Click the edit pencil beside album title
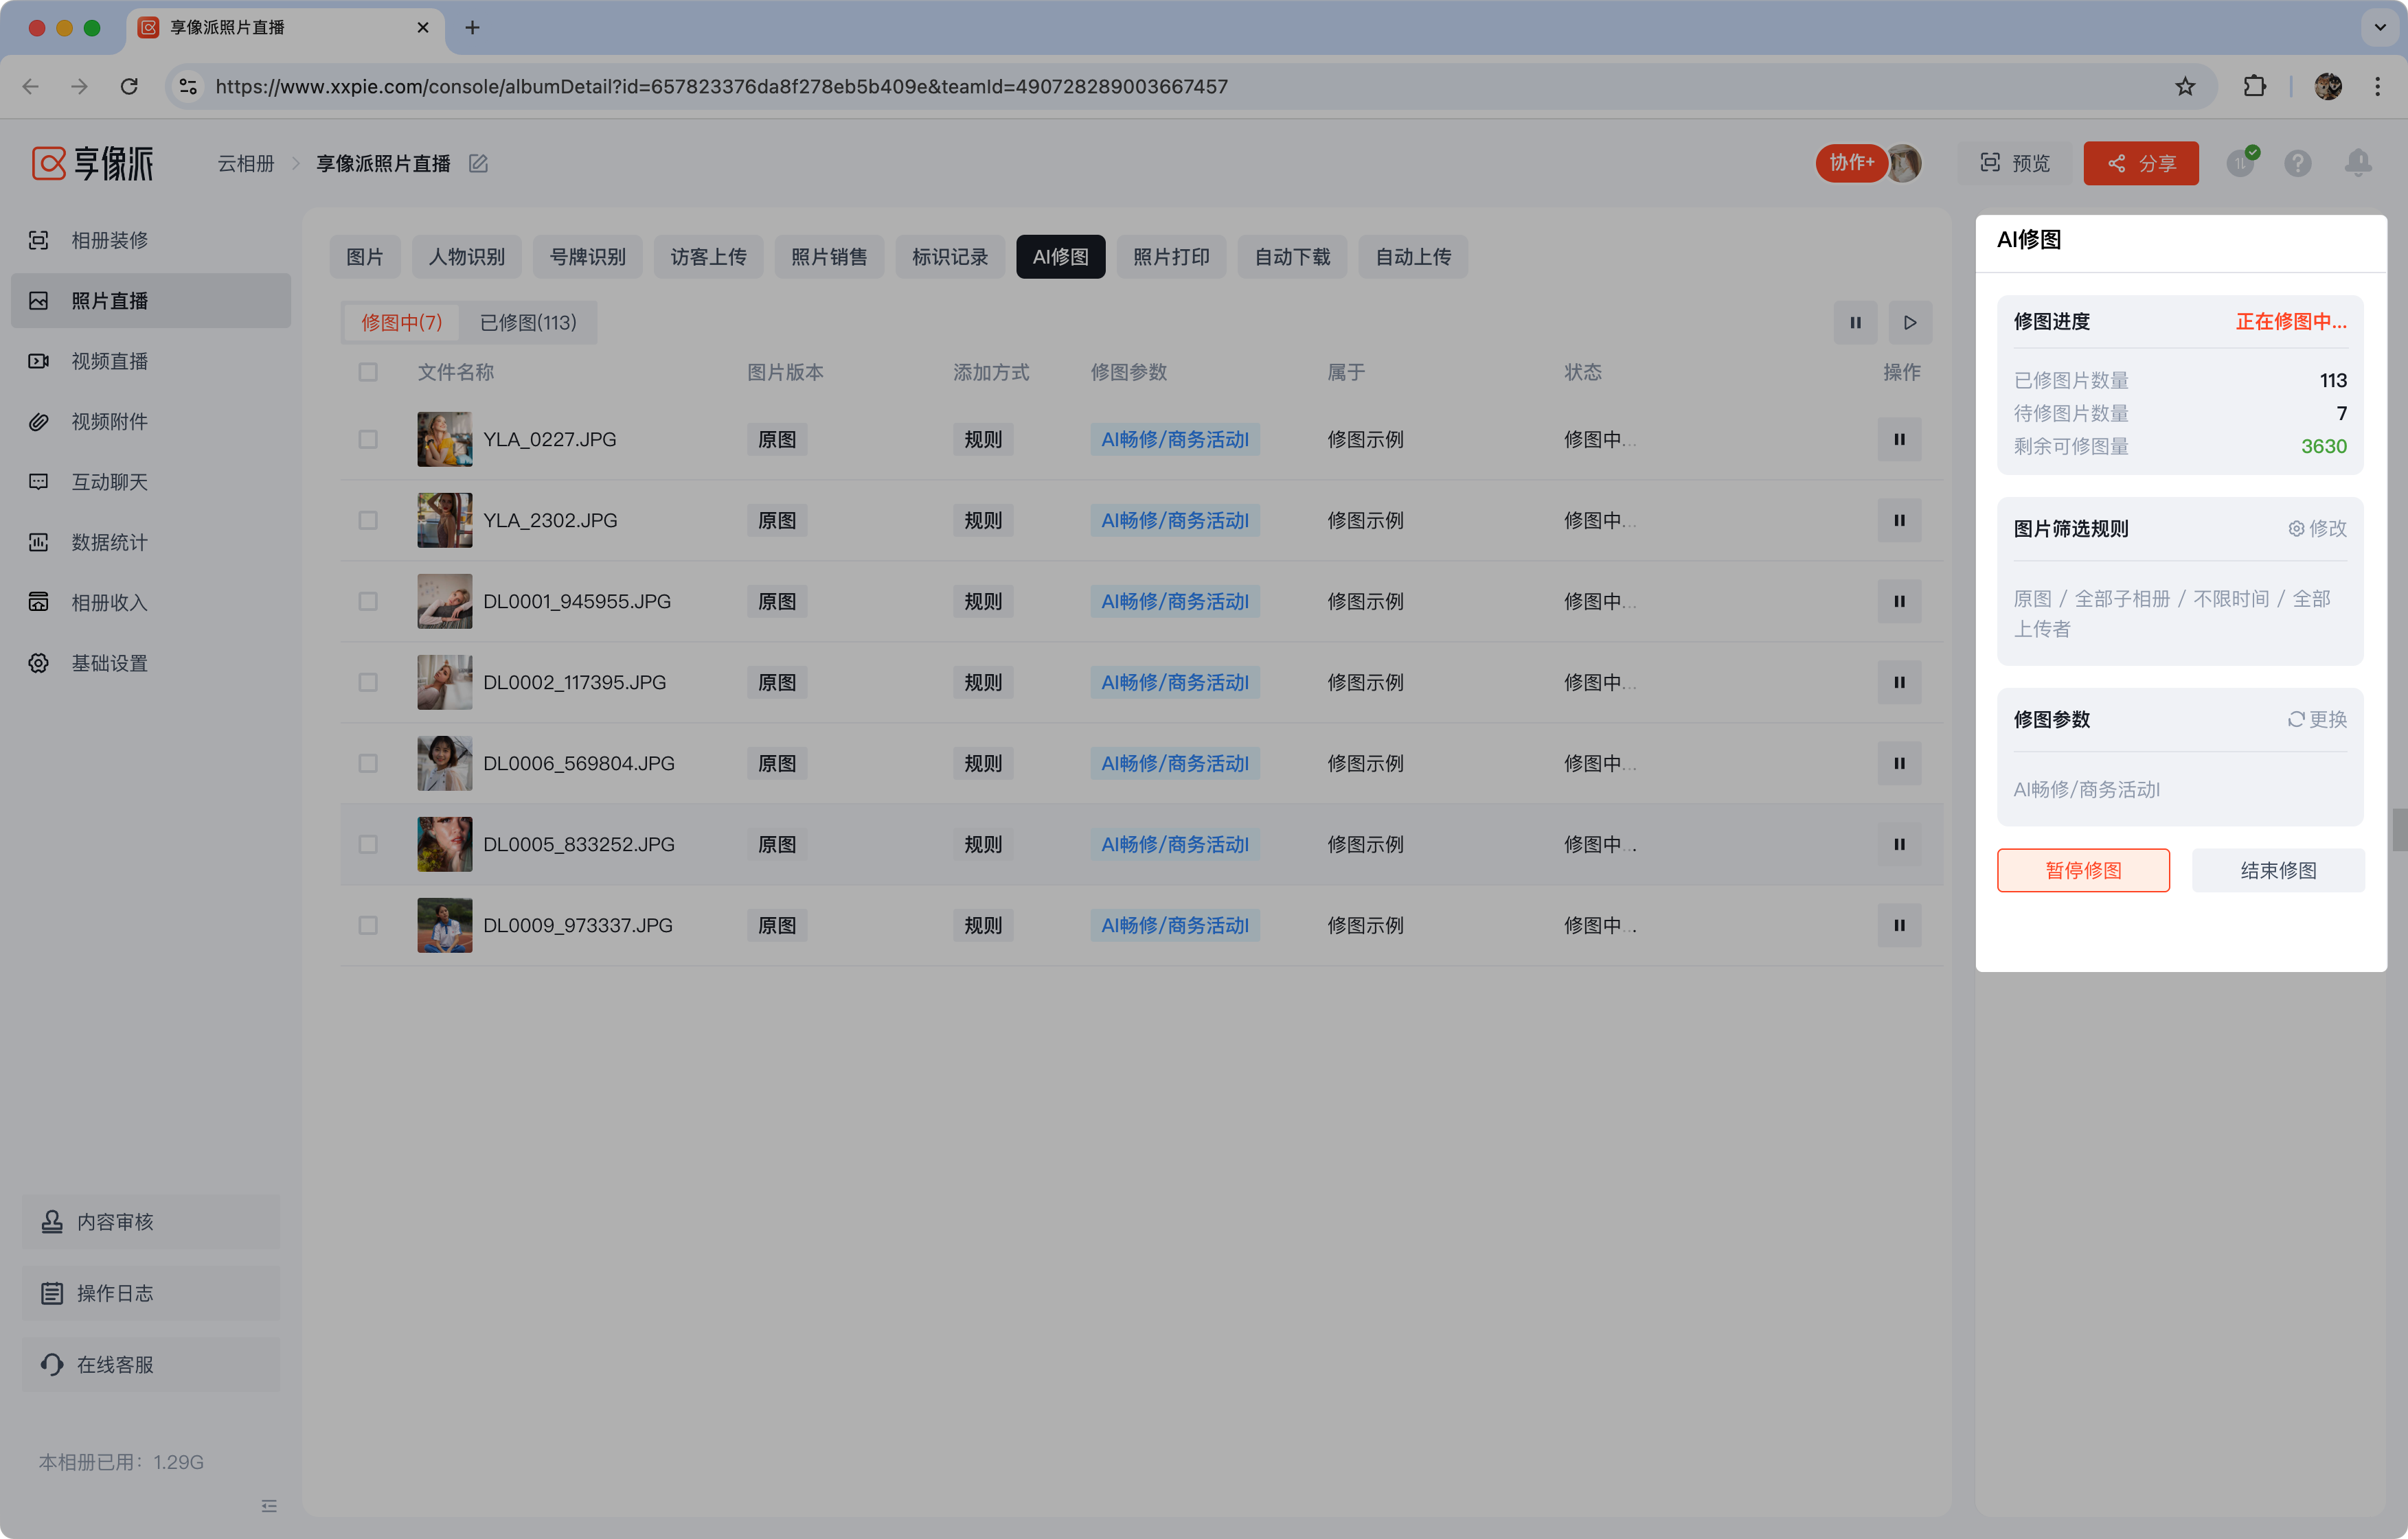2408x1539 pixels. 478,163
